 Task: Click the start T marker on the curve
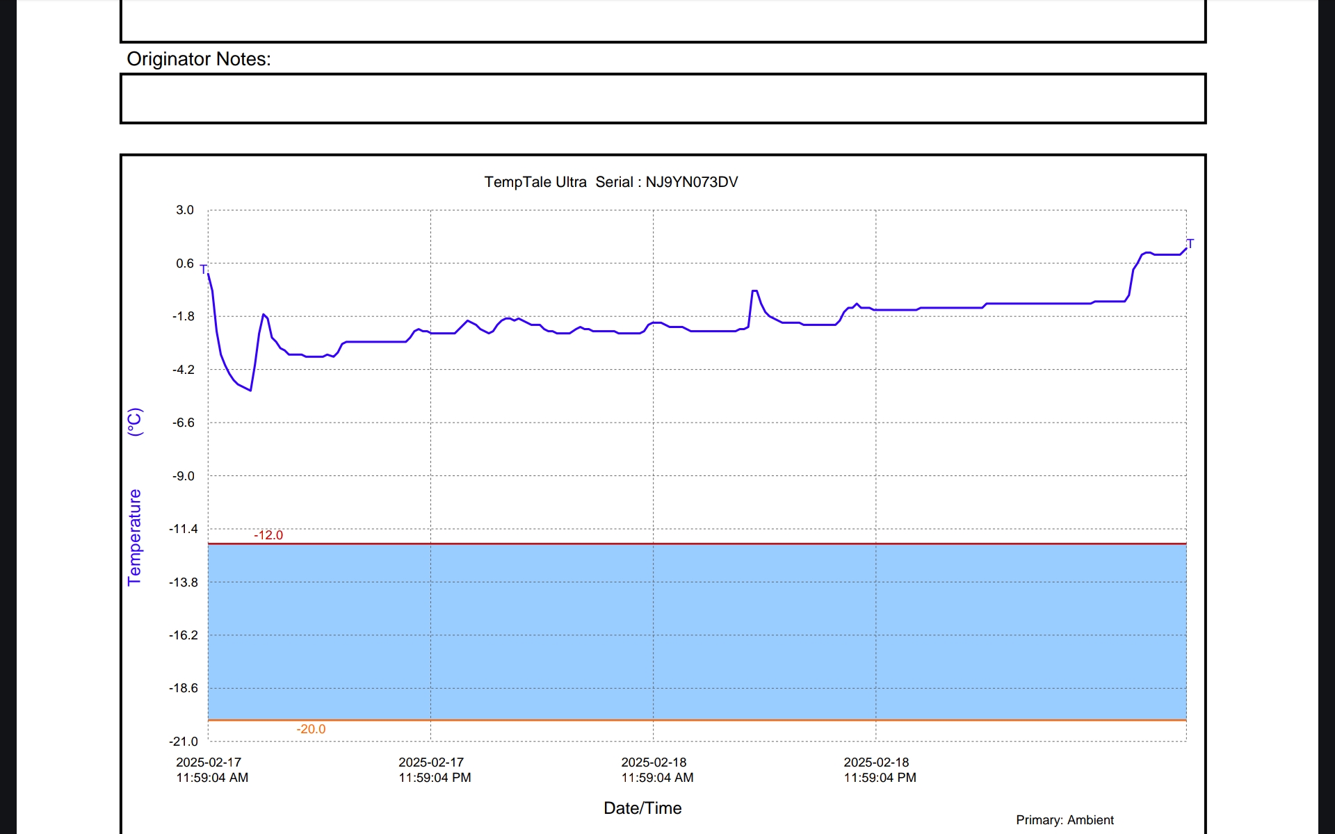click(203, 269)
